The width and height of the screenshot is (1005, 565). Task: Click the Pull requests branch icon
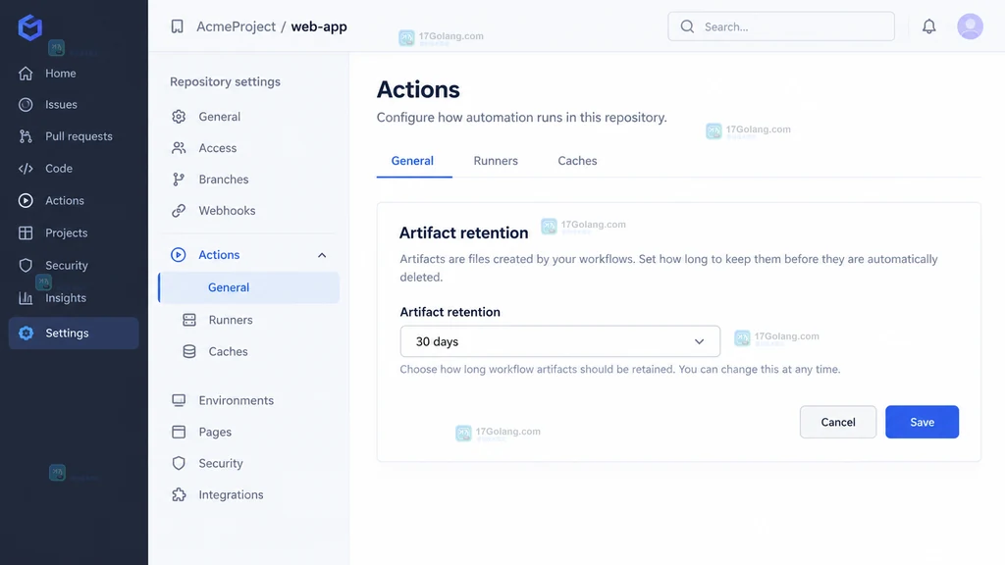[26, 136]
